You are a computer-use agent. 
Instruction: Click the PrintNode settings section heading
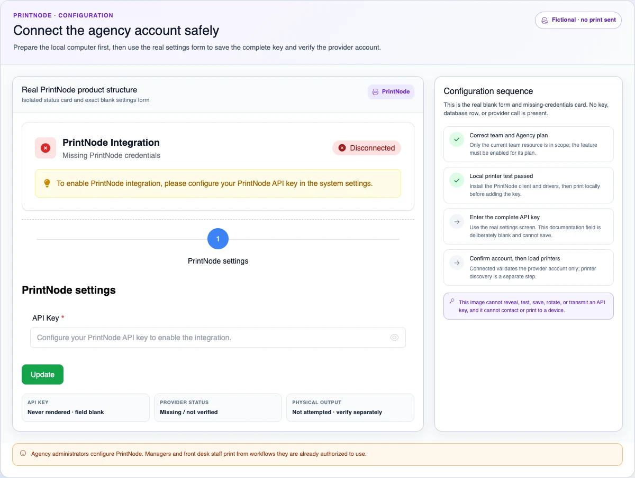tap(69, 290)
